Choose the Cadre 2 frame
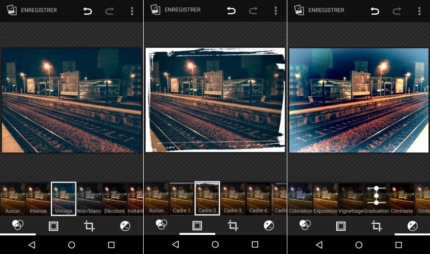The height and width of the screenshot is (254, 430). (x=207, y=198)
